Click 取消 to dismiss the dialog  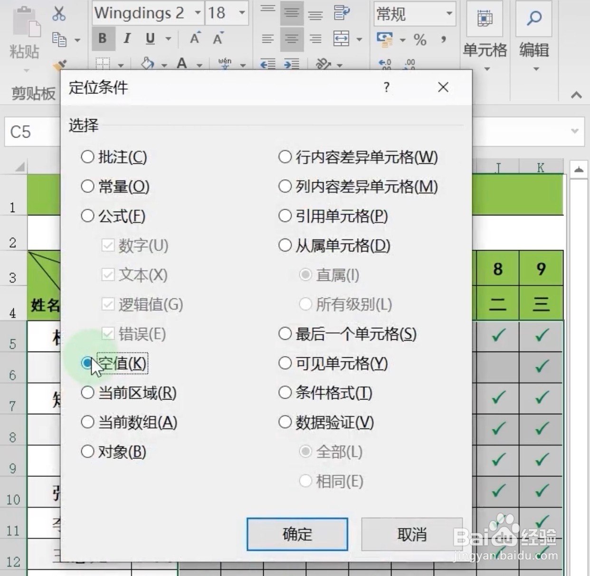coord(411,534)
